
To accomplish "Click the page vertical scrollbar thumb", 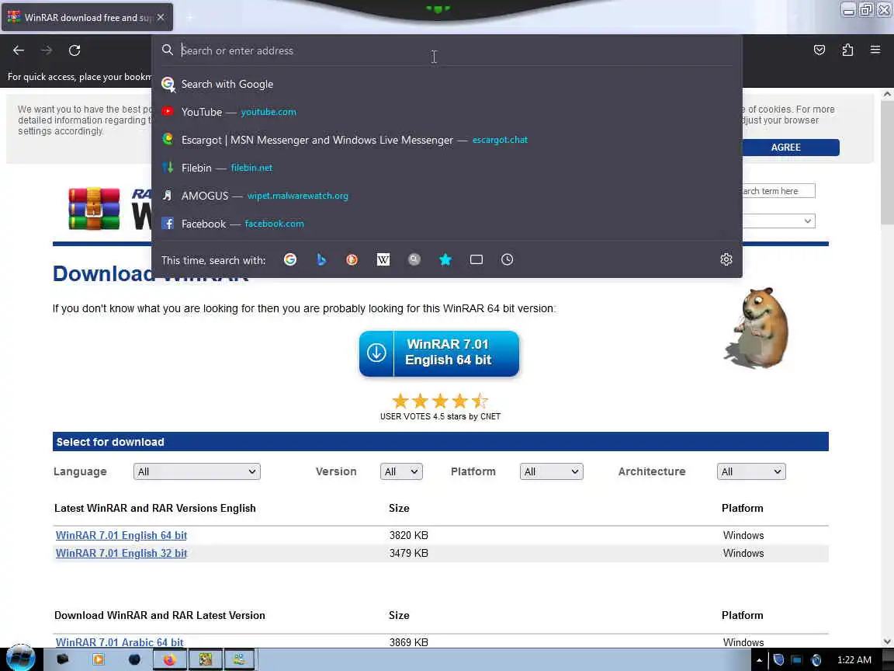I will pyautogui.click(x=886, y=162).
